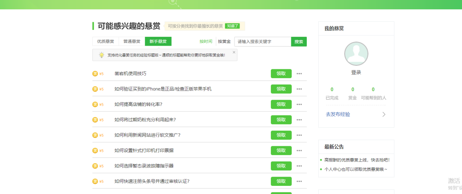Focus the keyword search input field

click(262, 41)
